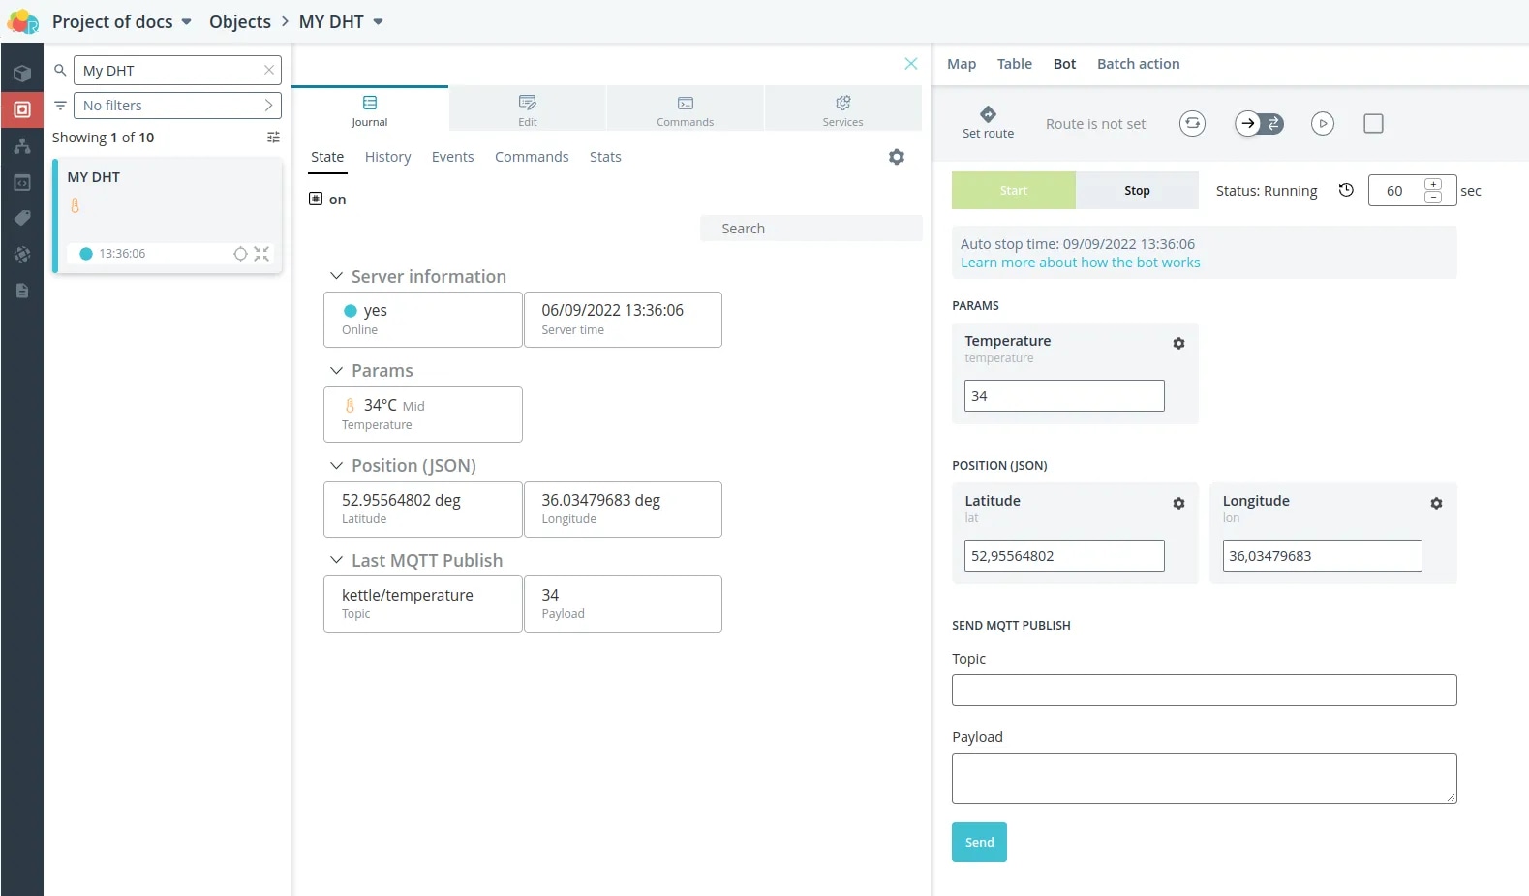
Task: Open the Project of docs dropdown
Action: (x=187, y=21)
